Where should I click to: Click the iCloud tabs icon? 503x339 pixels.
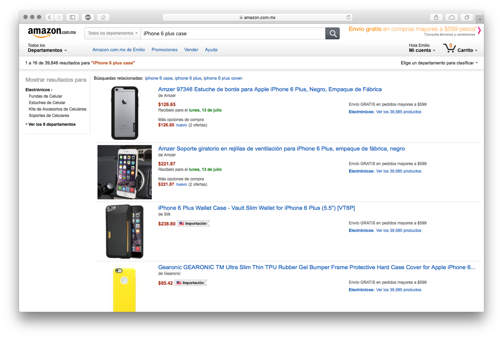(451, 17)
